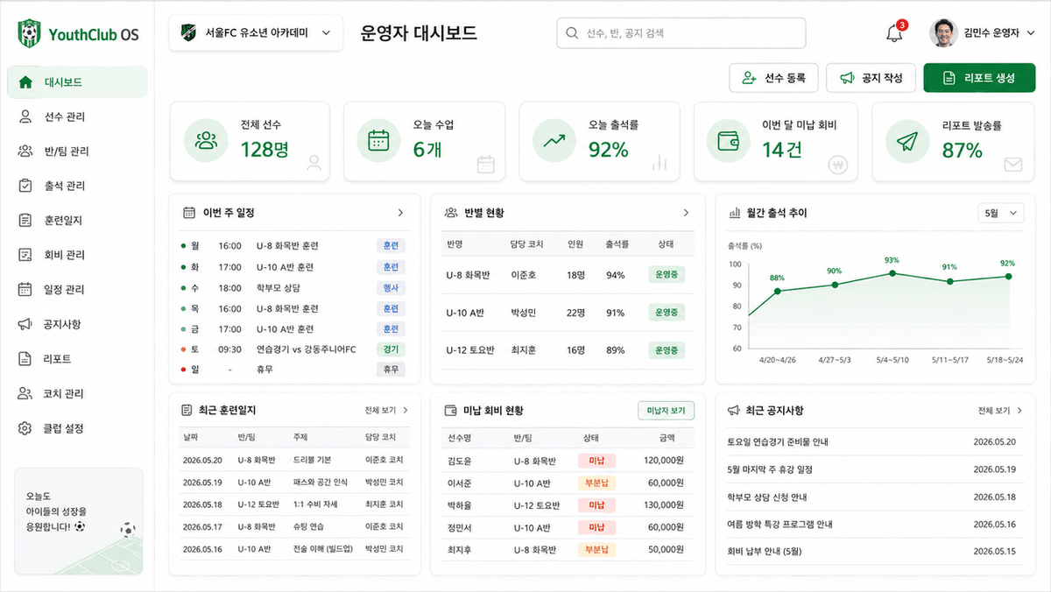Click the YouthClub OS soccer shield logo
This screenshot has width=1051, height=592.
(30, 34)
